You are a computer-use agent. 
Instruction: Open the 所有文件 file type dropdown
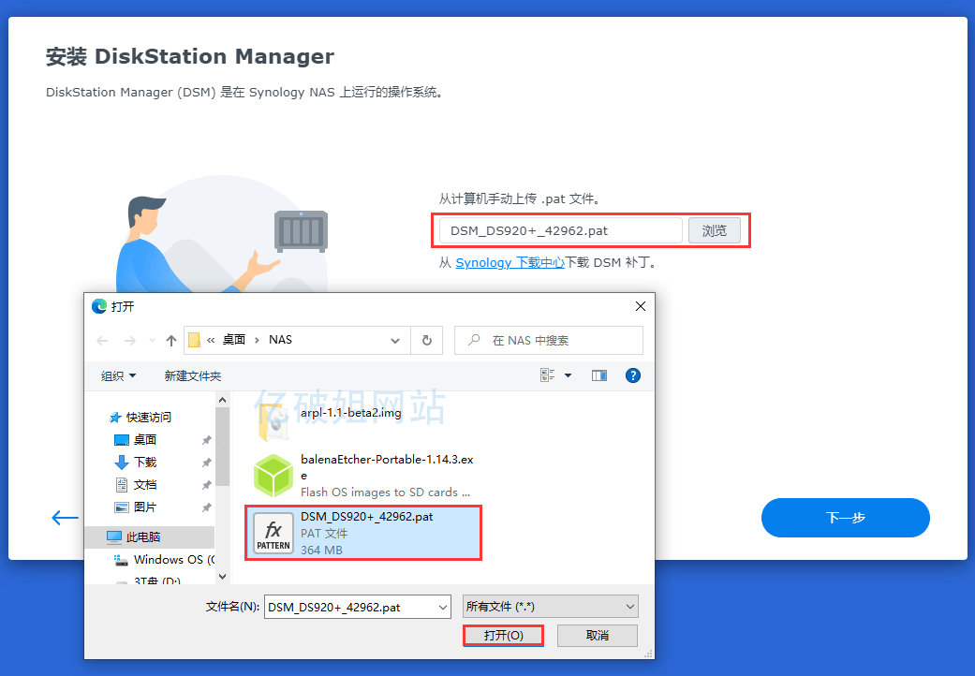pos(551,607)
